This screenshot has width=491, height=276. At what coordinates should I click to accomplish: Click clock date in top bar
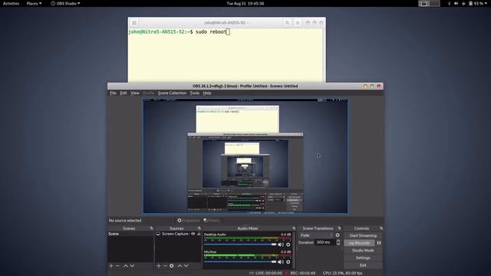245,3
